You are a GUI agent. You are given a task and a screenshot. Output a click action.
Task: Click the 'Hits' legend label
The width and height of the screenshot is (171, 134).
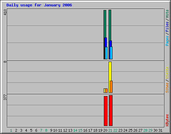167,14
